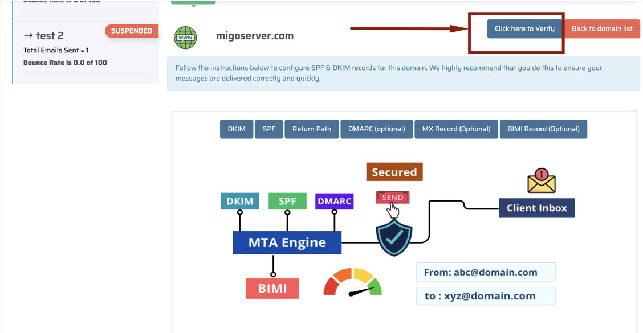Image resolution: width=643 pixels, height=333 pixels.
Task: Click the envelope notification icon above Client Inbox
Action: (x=542, y=180)
